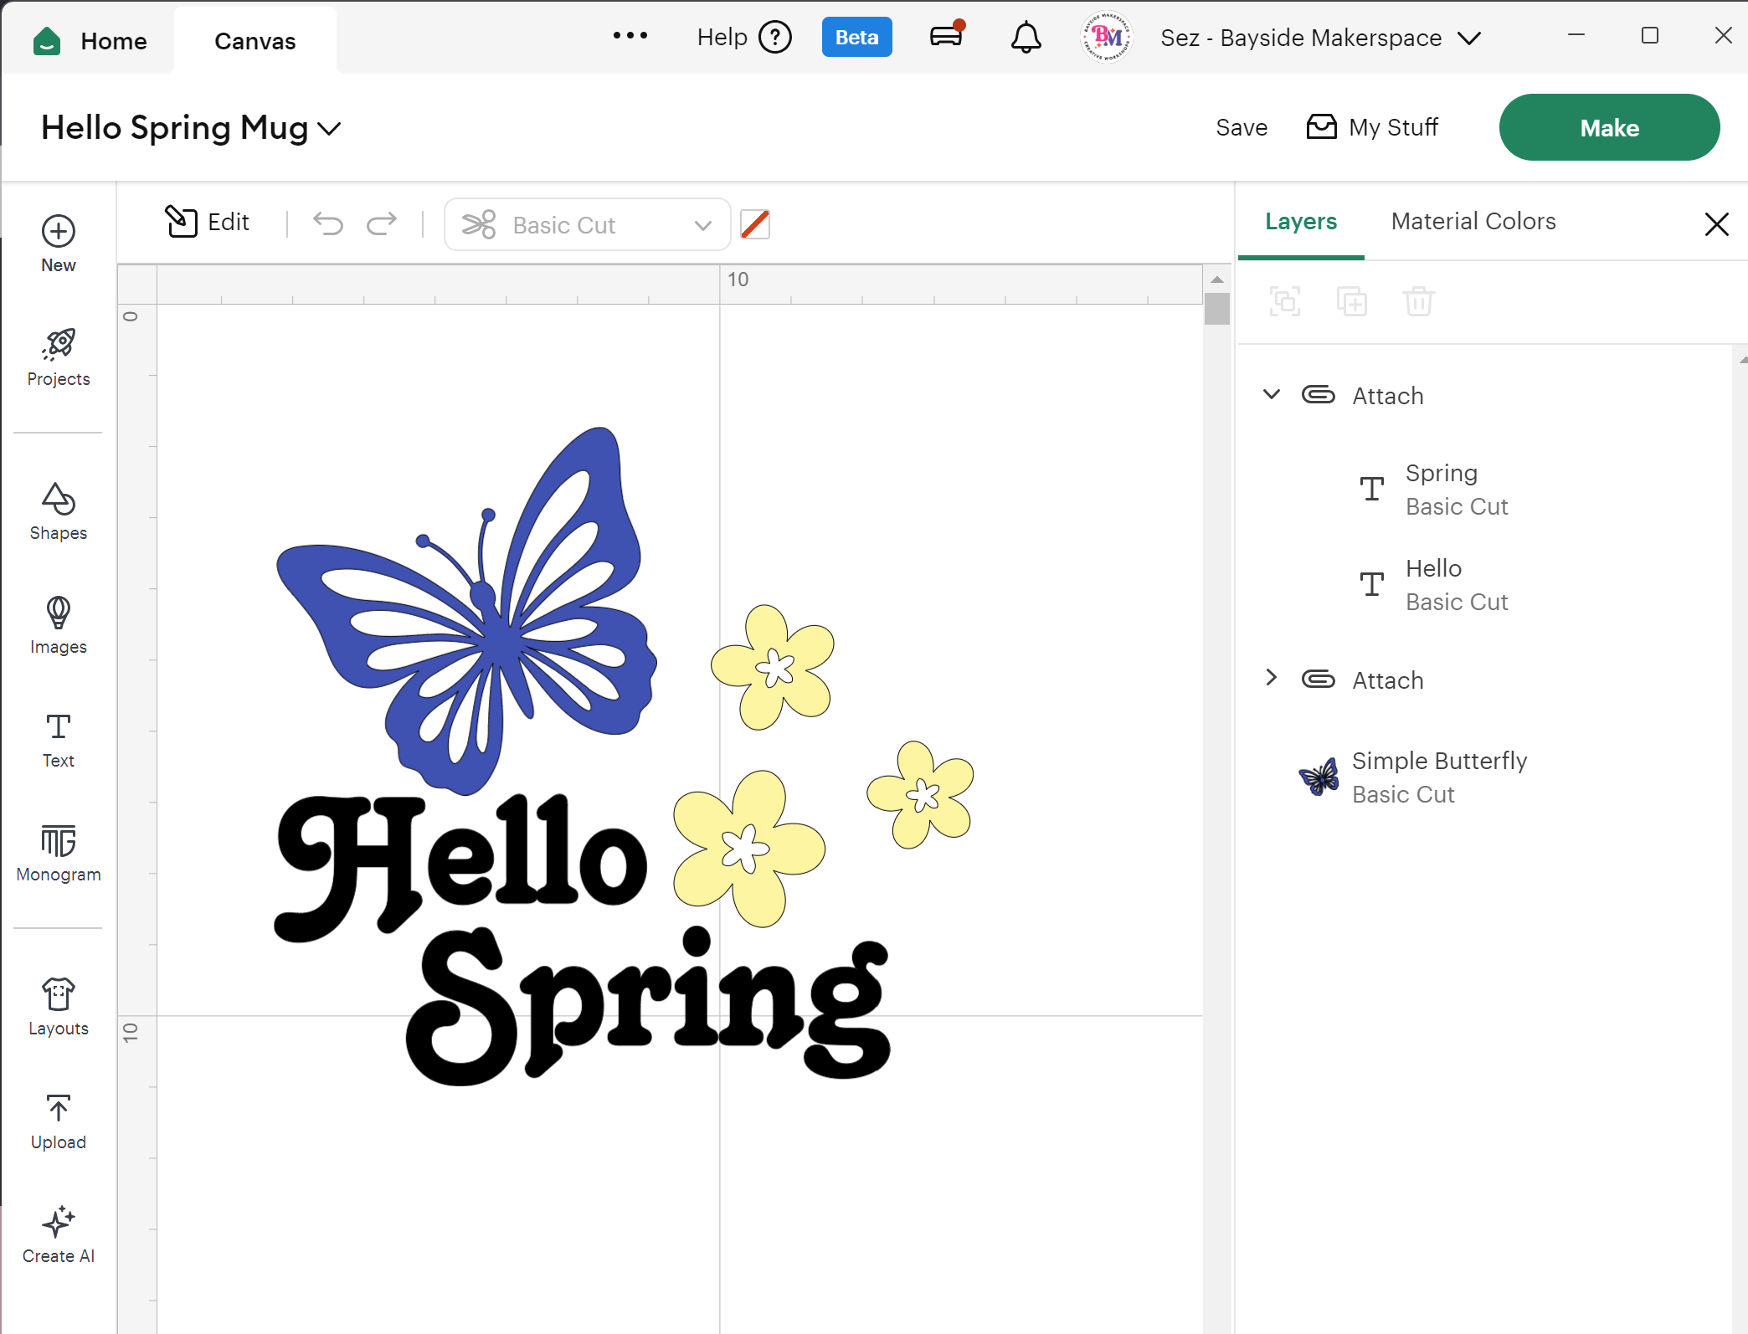Open the Hello Spring Mug title dropdown

330,129
